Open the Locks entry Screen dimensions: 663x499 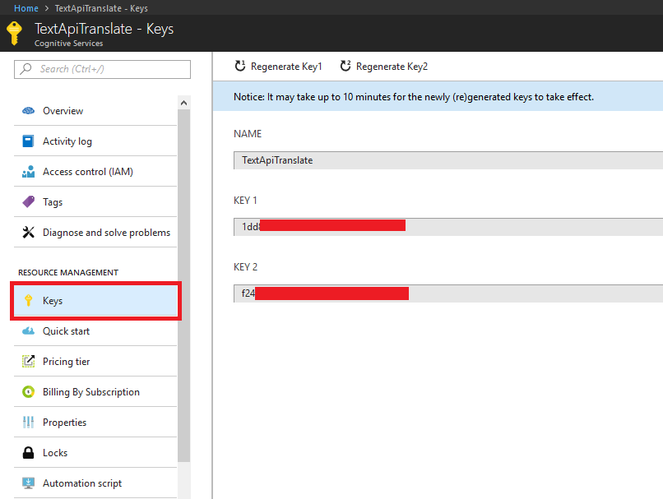[x=95, y=452]
